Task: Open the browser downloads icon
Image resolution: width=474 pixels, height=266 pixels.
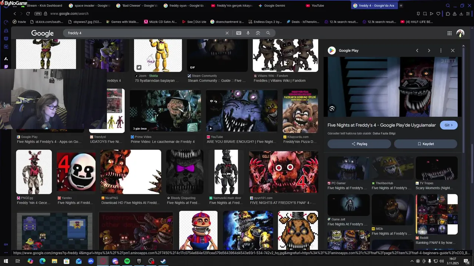Action: (x=461, y=14)
